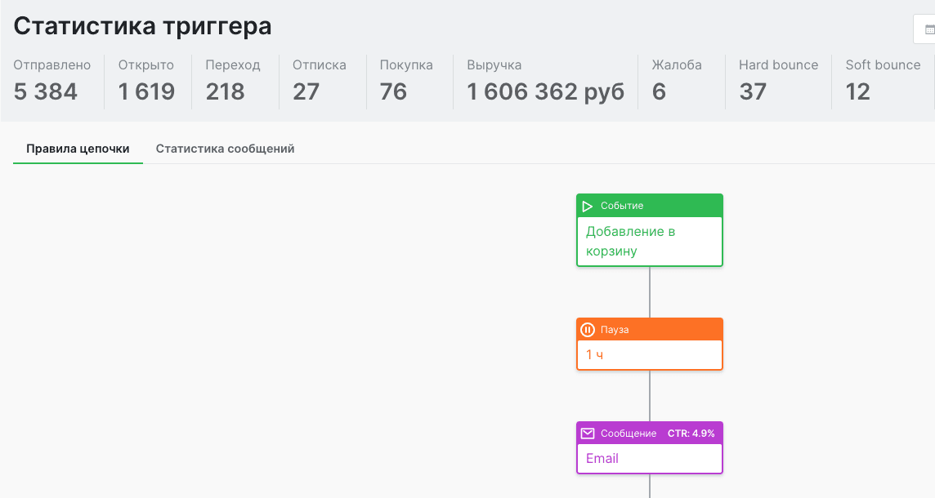Image resolution: width=935 pixels, height=498 pixels.
Task: Click the Сообщение block header
Action: pos(650,433)
